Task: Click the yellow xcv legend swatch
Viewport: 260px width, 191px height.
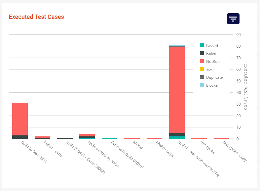Action: (x=202, y=70)
